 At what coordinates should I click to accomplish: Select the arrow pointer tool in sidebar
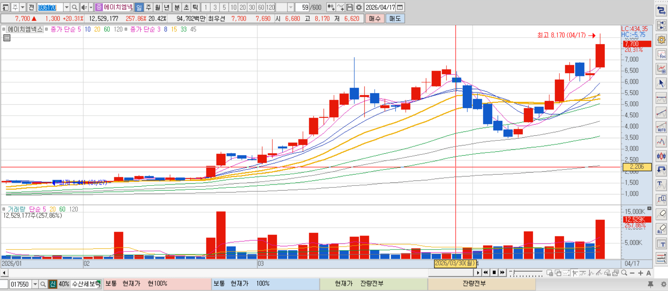pyautogui.click(x=661, y=83)
